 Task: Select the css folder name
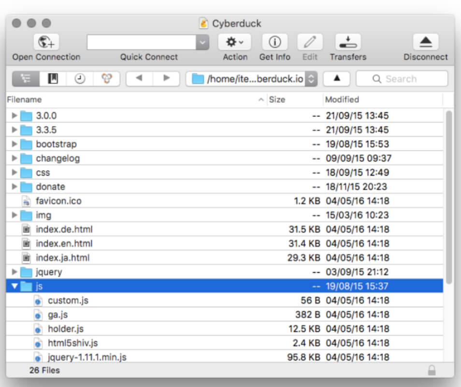[x=43, y=173]
